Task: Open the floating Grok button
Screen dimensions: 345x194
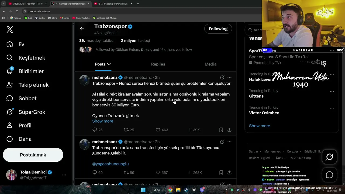Action: 329,157
